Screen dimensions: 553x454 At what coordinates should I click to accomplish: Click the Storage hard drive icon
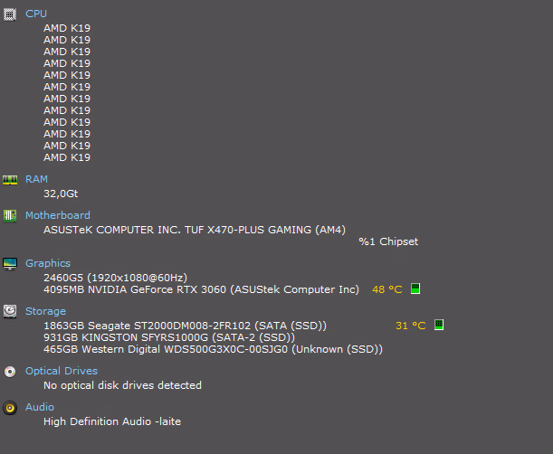(x=10, y=312)
